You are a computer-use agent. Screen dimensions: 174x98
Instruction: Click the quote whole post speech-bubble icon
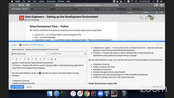tap(13, 59)
